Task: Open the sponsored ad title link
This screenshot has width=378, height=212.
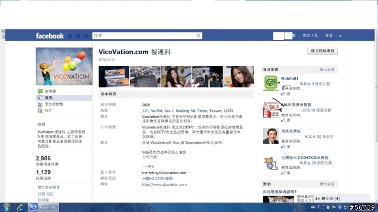Action: [x=279, y=192]
